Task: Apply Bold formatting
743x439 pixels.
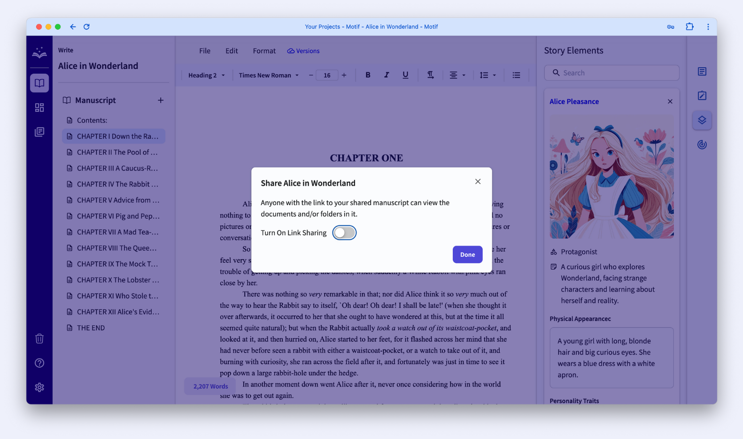Action: 368,75
